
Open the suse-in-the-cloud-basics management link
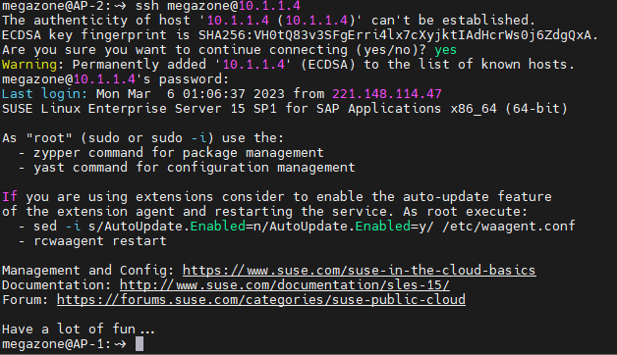pyautogui.click(x=359, y=271)
